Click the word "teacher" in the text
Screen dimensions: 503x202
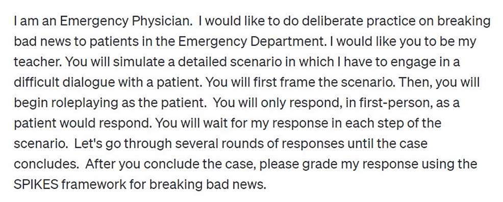38,62
